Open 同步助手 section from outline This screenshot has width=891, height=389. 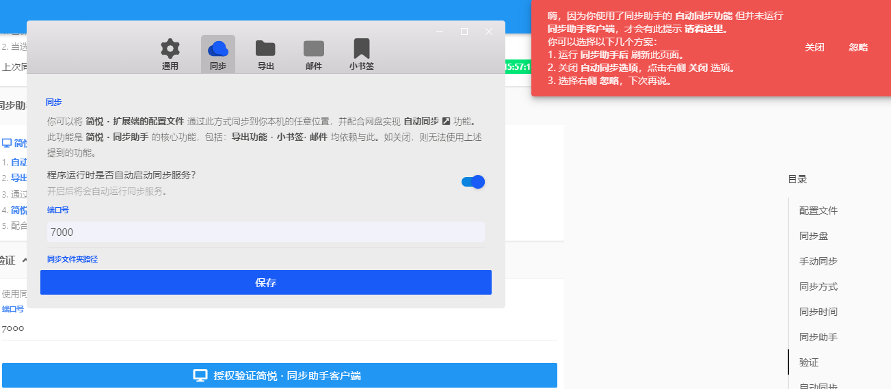[x=819, y=337]
